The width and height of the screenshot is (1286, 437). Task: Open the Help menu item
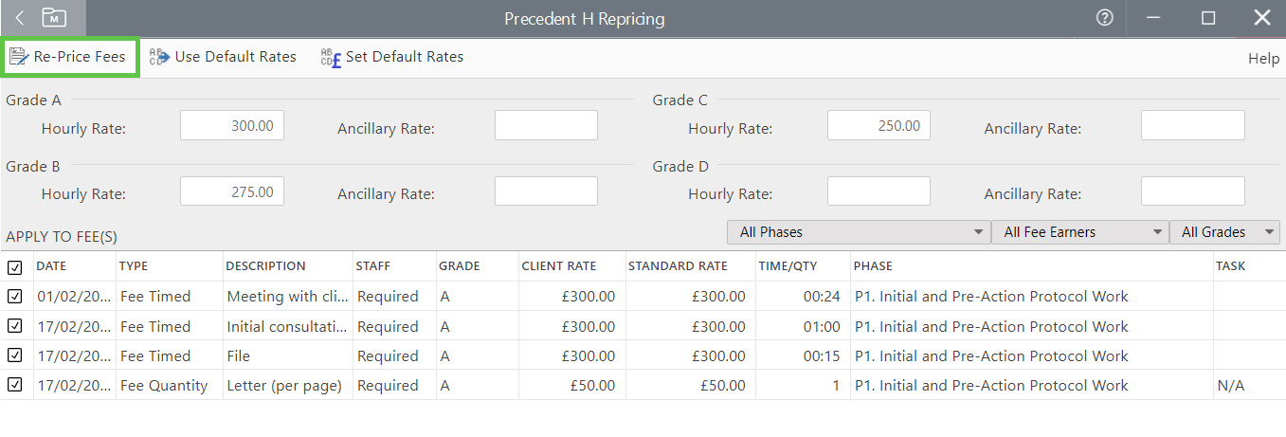coord(1263,59)
